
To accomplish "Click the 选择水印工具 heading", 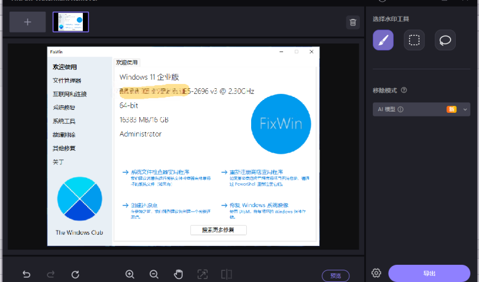I will click(x=391, y=19).
